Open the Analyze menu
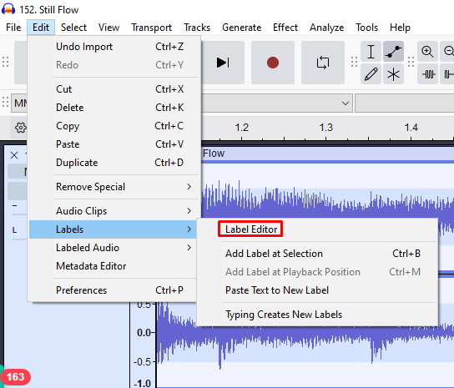 [x=326, y=28]
